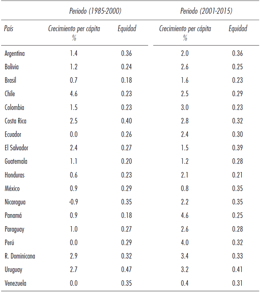This screenshot has height=292, width=260.
Task: Click Panamá's 4.6 growth value
Action: pos(185,216)
